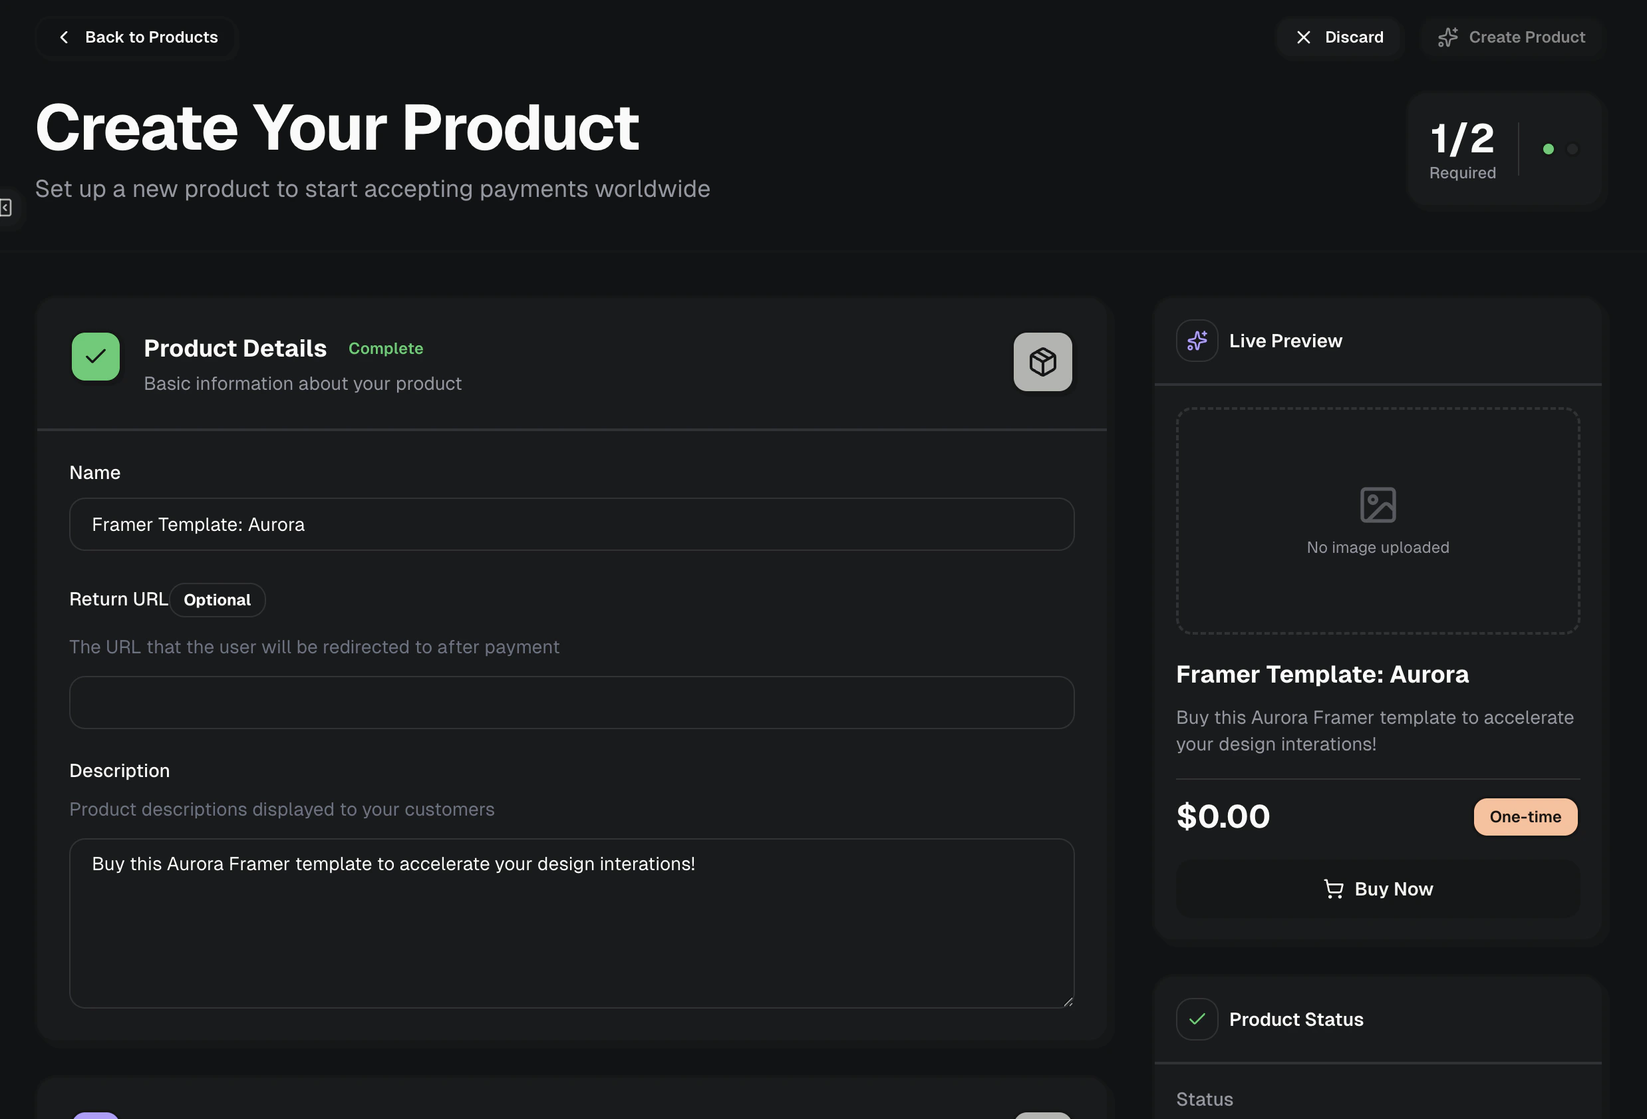Click the green progress step dot

(x=1548, y=149)
